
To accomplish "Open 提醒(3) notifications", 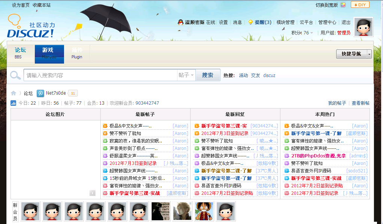I will pos(263,22).
